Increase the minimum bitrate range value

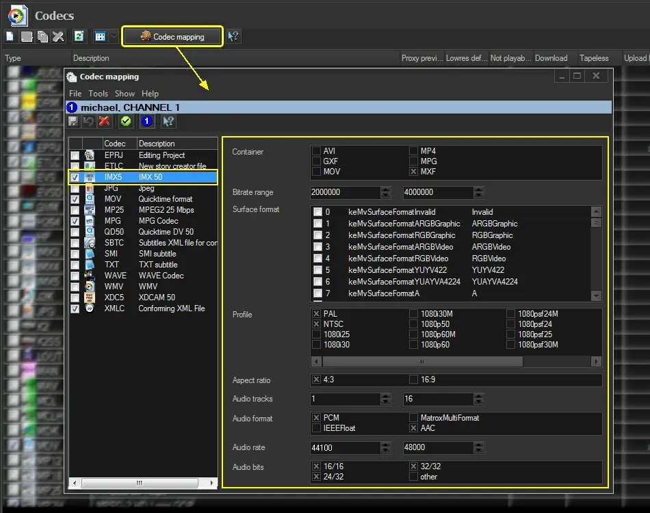(x=386, y=189)
